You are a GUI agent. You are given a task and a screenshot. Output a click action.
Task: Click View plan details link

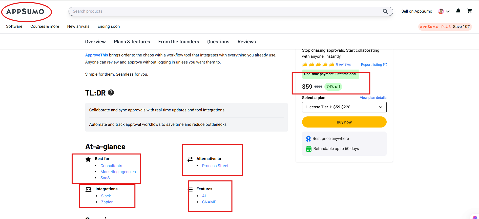[x=373, y=98]
